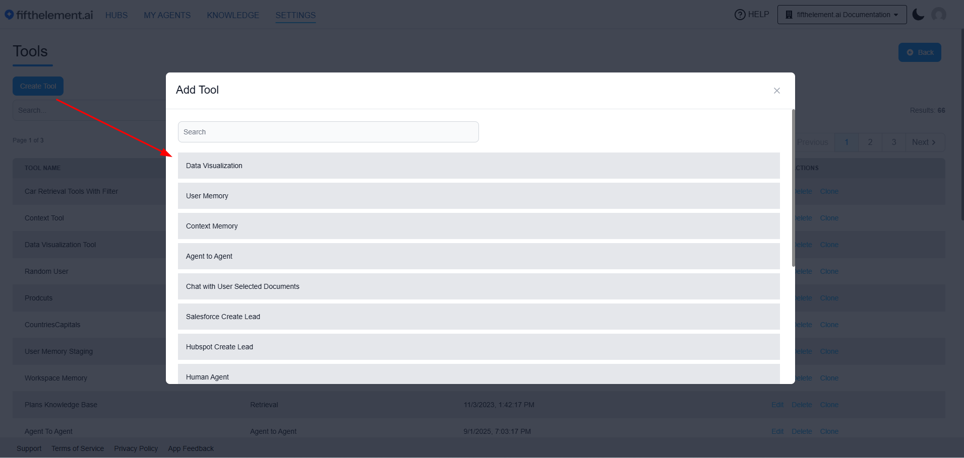Click the Context Tool name
Image resolution: width=964 pixels, height=458 pixels.
[x=44, y=218]
